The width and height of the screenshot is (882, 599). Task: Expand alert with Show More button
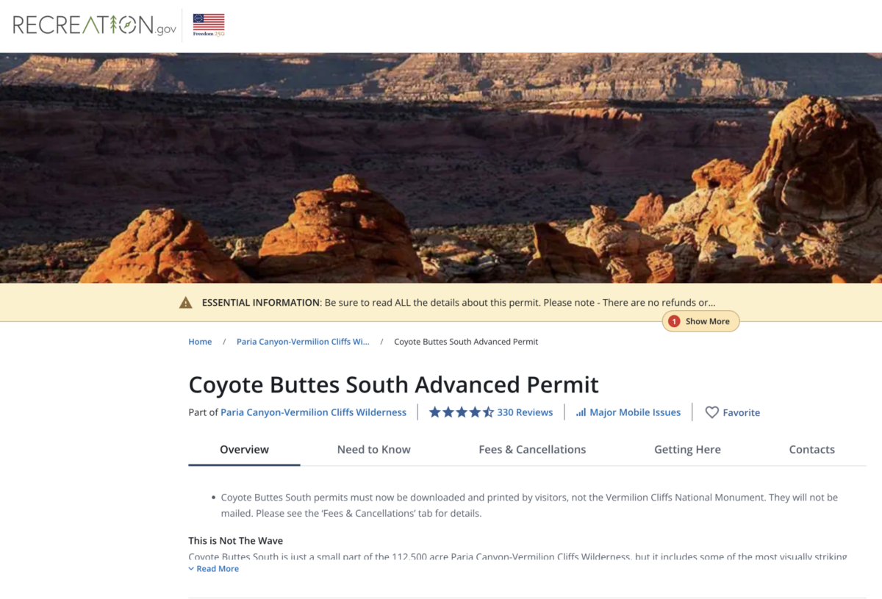click(x=707, y=321)
